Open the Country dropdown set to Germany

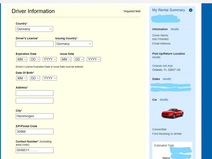click(34, 29)
